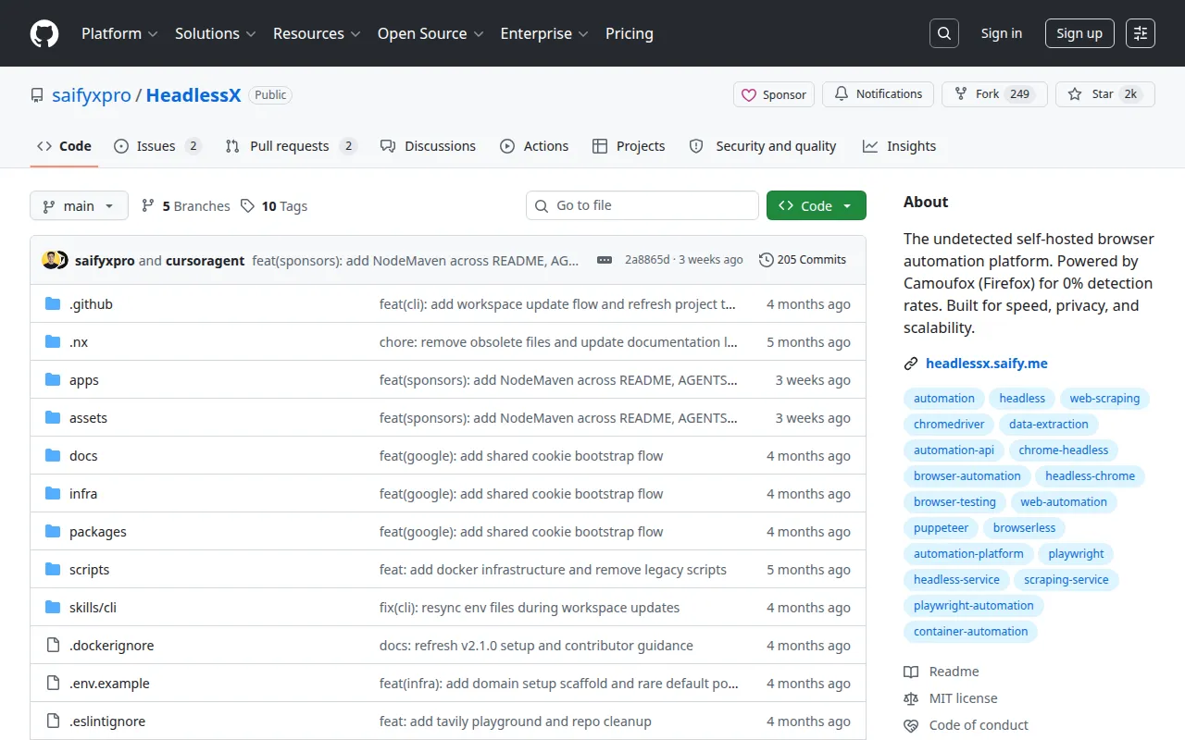Click the saifyxpro avatar in commit row
Image resolution: width=1185 pixels, height=740 pixels.
point(50,260)
